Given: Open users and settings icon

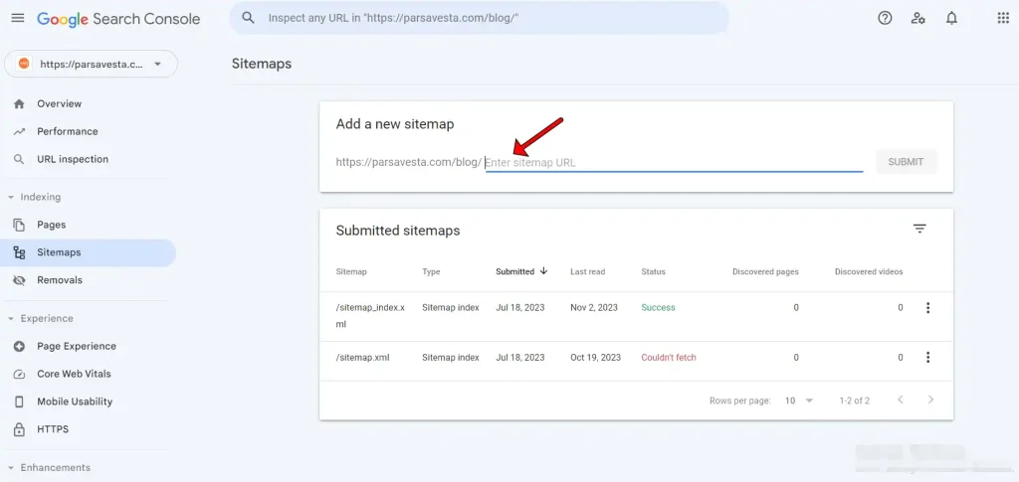Looking at the screenshot, I should (917, 18).
